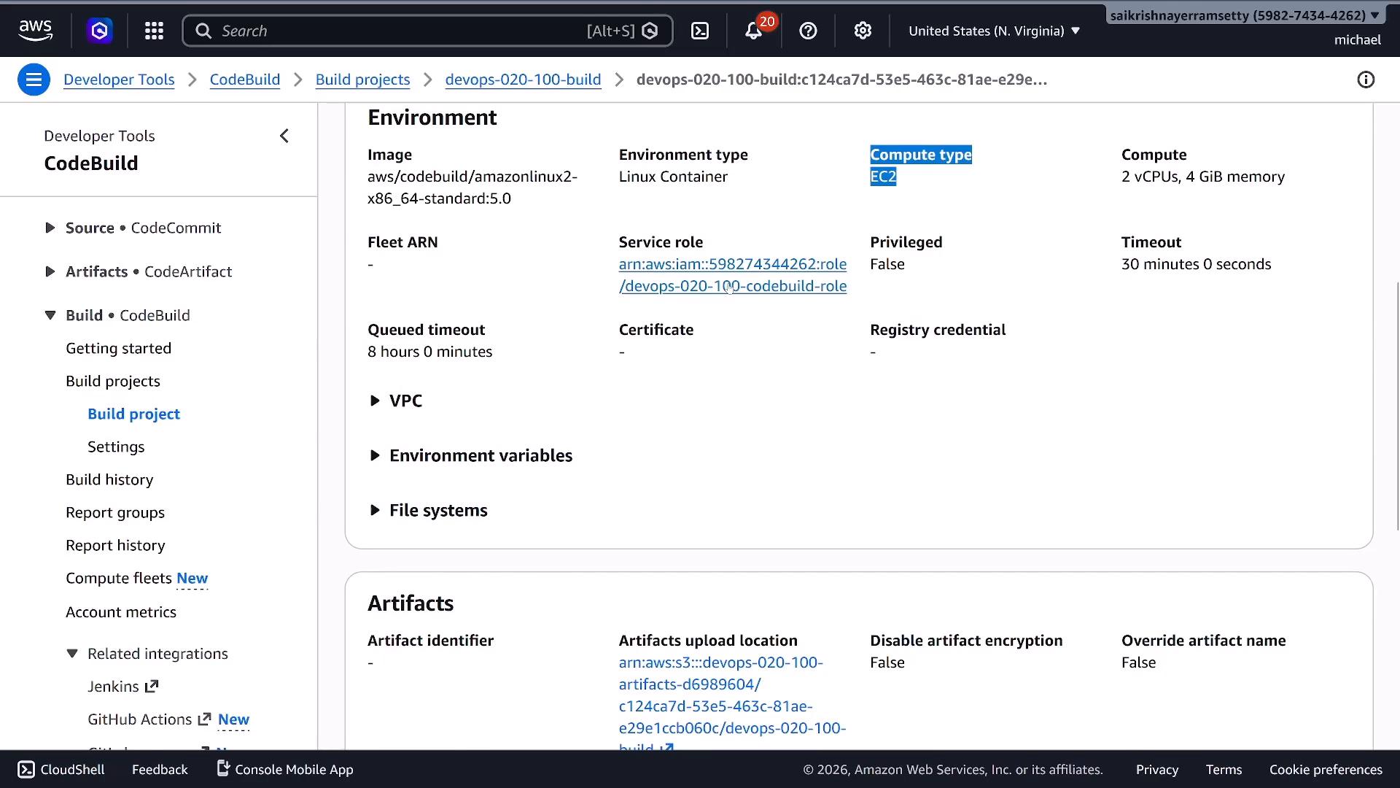Open Build projects in sidebar
Image resolution: width=1400 pixels, height=788 pixels.
pyautogui.click(x=112, y=381)
